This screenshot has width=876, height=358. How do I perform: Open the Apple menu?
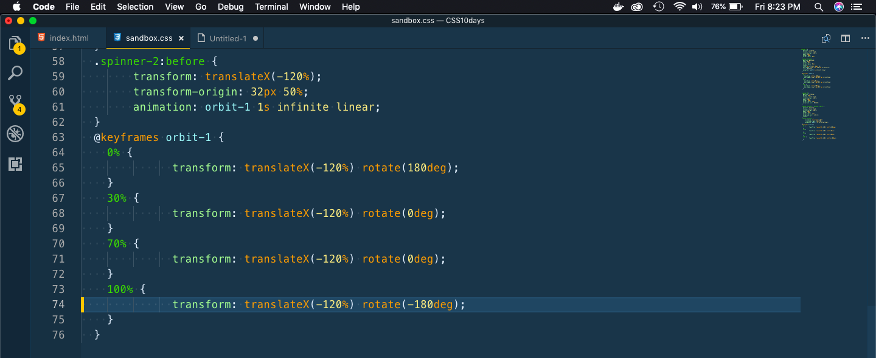[16, 7]
